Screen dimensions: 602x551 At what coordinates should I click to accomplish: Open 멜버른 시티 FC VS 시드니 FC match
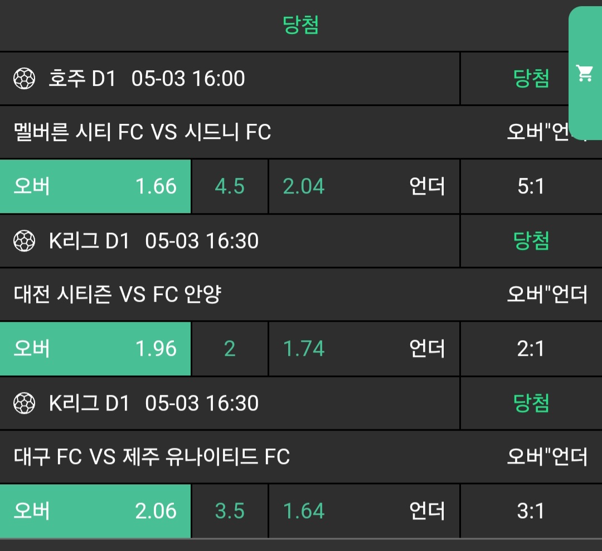[x=142, y=132]
